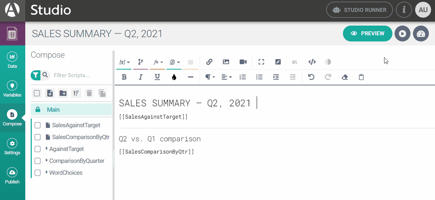Click the Studio Runner button
Image resolution: width=435 pixels, height=200 pixels.
[359, 10]
